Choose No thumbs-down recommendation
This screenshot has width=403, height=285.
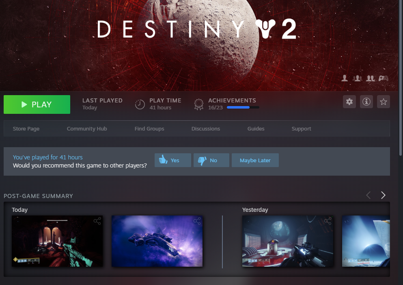211,160
